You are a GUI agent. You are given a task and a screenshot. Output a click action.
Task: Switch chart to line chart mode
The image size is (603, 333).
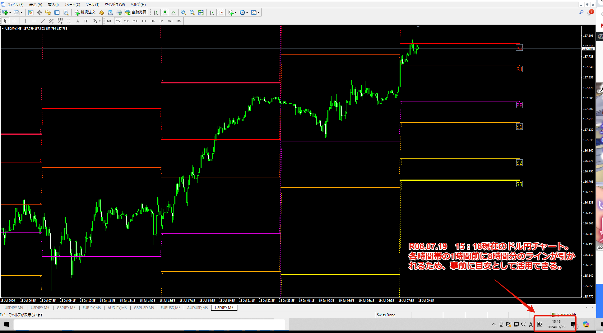[173, 12]
